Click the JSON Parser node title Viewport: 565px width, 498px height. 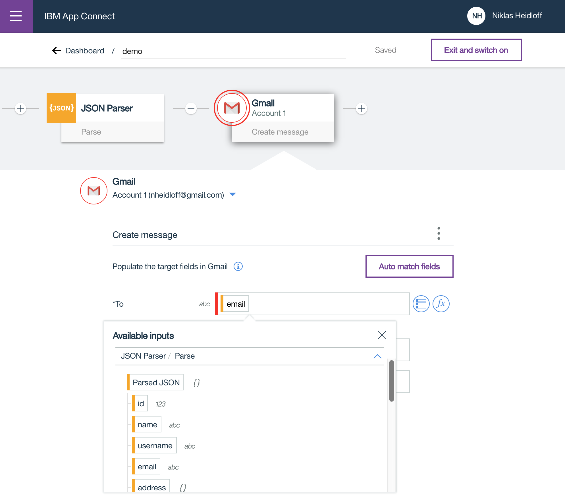[107, 108]
